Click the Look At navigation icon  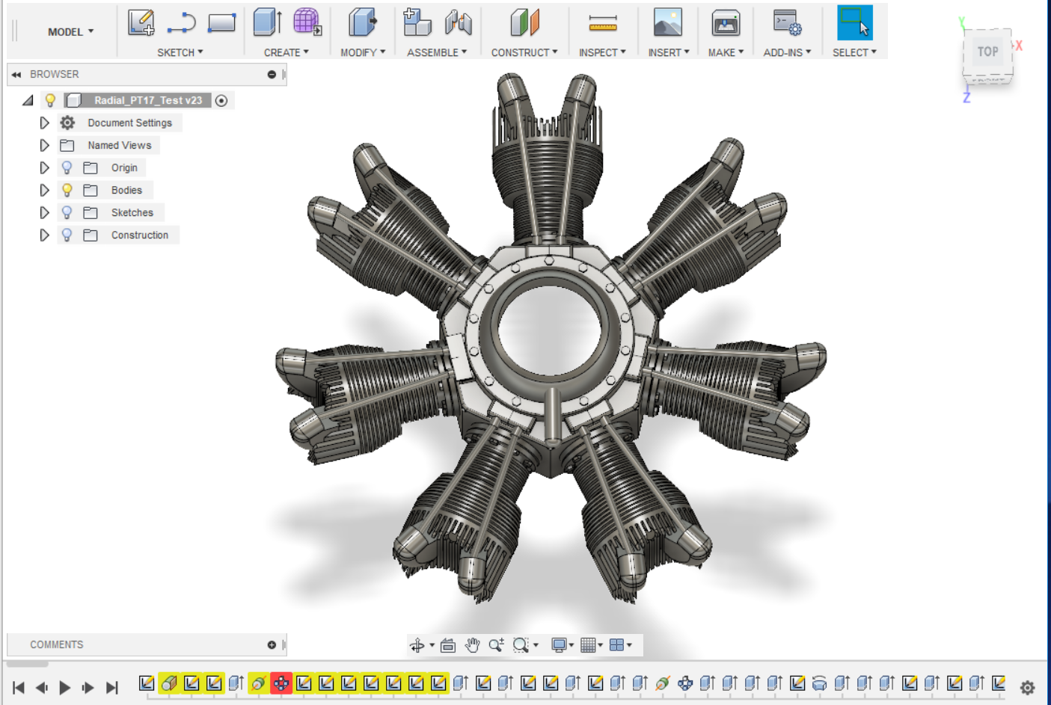[447, 645]
